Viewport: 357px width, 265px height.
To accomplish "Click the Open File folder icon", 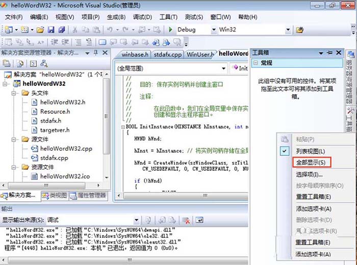I will [40, 30].
